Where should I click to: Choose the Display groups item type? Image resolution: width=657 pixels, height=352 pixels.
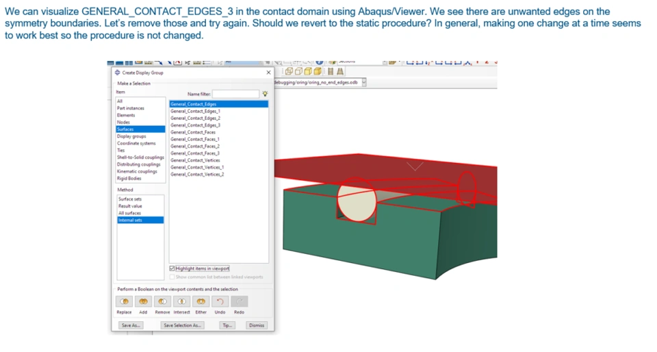point(140,136)
